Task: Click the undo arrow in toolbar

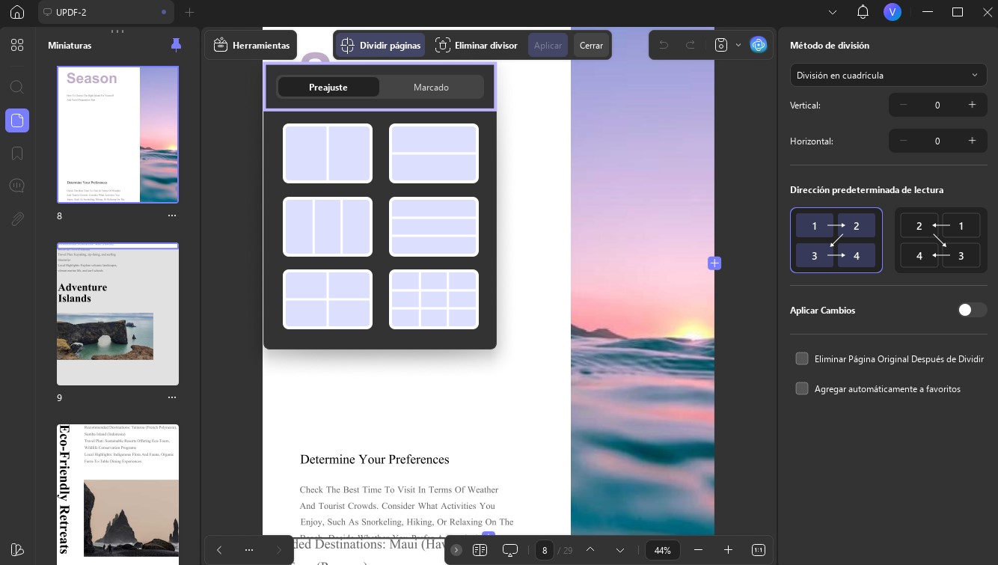Action: (x=663, y=45)
